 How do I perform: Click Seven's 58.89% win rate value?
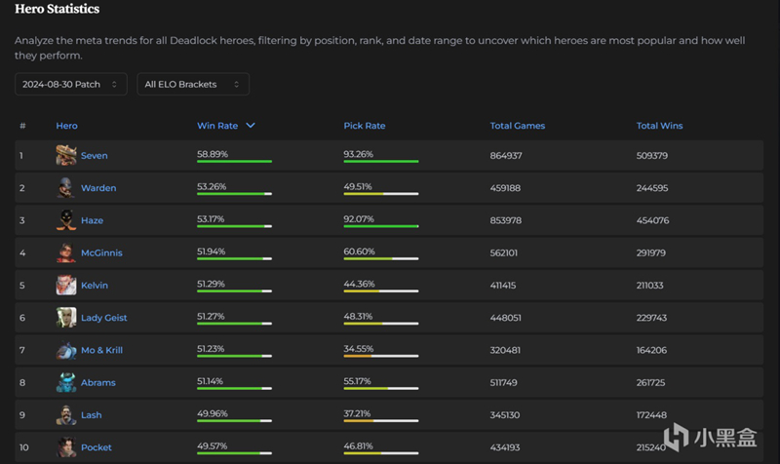(213, 154)
